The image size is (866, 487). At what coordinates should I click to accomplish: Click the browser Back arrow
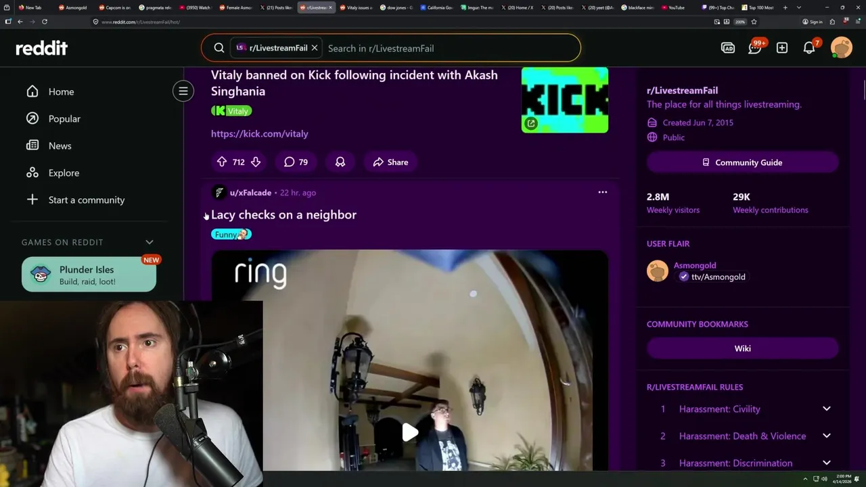(20, 22)
